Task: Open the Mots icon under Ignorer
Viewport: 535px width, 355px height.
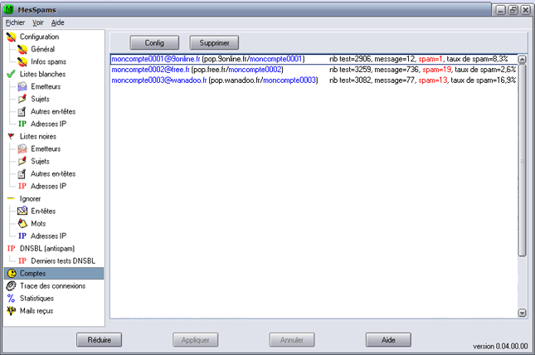Action: (x=22, y=224)
